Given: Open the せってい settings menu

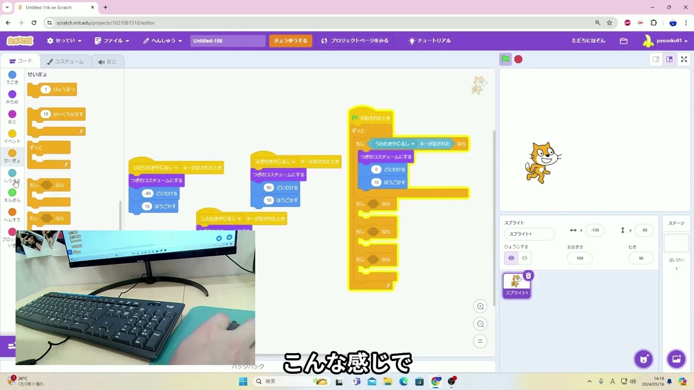Looking at the screenshot, I should tap(64, 41).
